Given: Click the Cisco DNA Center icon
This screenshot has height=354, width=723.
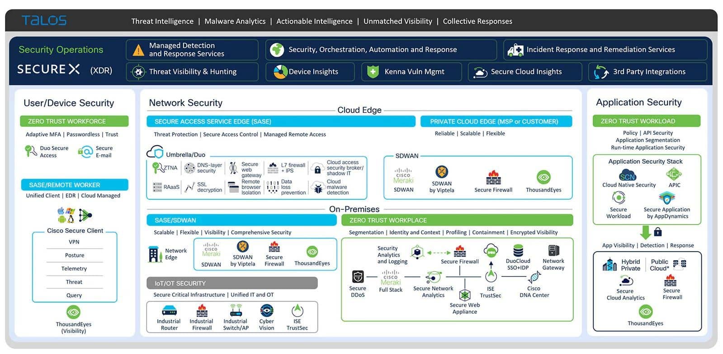Looking at the screenshot, I should (x=534, y=277).
